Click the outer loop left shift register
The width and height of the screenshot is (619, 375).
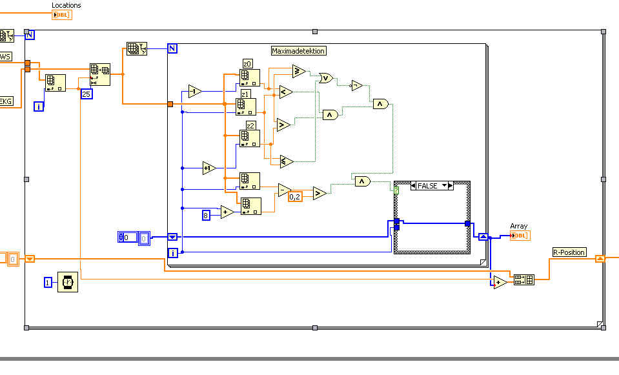pos(30,259)
